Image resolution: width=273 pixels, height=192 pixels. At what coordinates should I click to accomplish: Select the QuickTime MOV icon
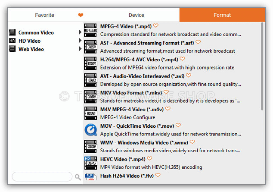click(x=91, y=130)
